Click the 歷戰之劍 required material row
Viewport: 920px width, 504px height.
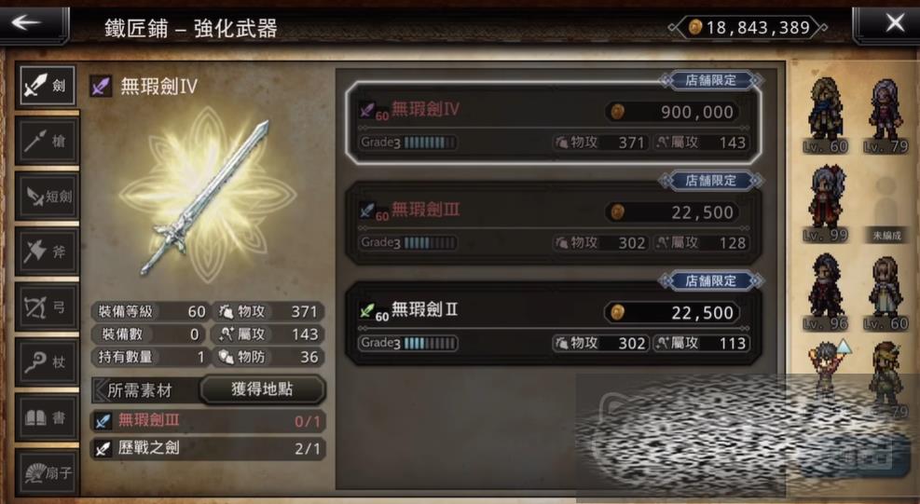click(x=208, y=449)
